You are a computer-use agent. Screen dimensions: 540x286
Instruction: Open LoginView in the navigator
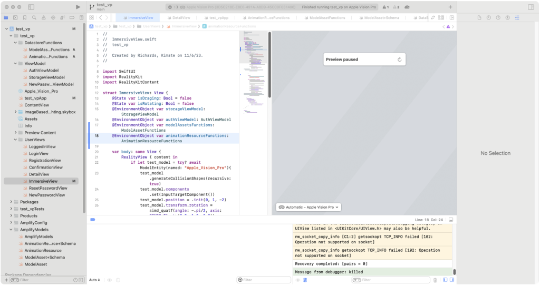click(38, 153)
